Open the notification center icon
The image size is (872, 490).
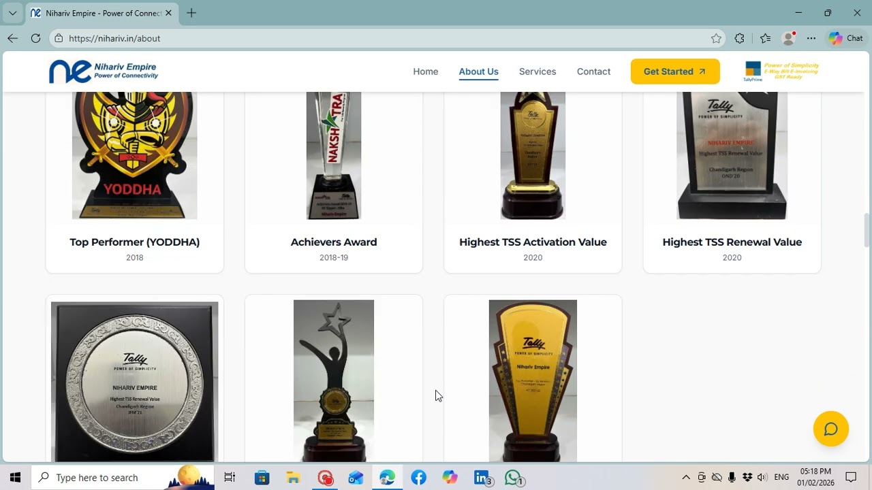(851, 478)
